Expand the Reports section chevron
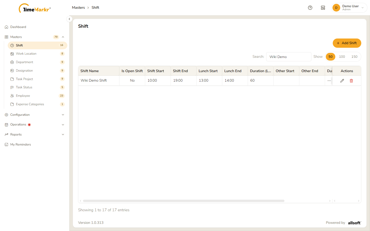370x231 pixels. coord(63,134)
